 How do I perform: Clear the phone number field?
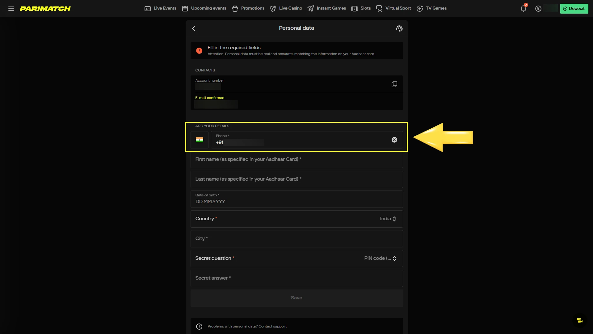point(394,140)
